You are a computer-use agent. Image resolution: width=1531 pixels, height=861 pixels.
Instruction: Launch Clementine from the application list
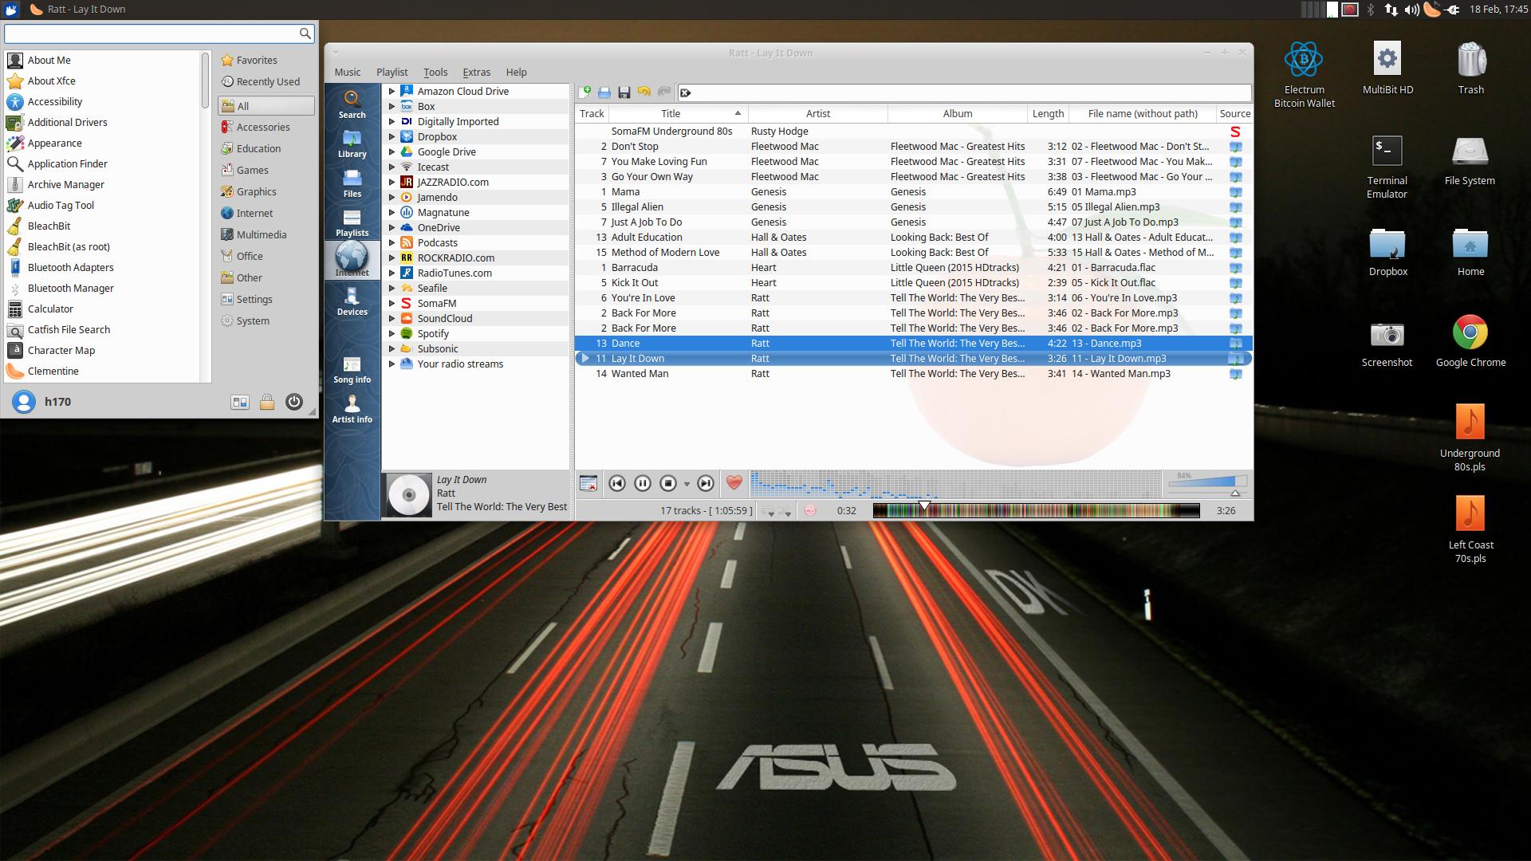click(x=101, y=371)
